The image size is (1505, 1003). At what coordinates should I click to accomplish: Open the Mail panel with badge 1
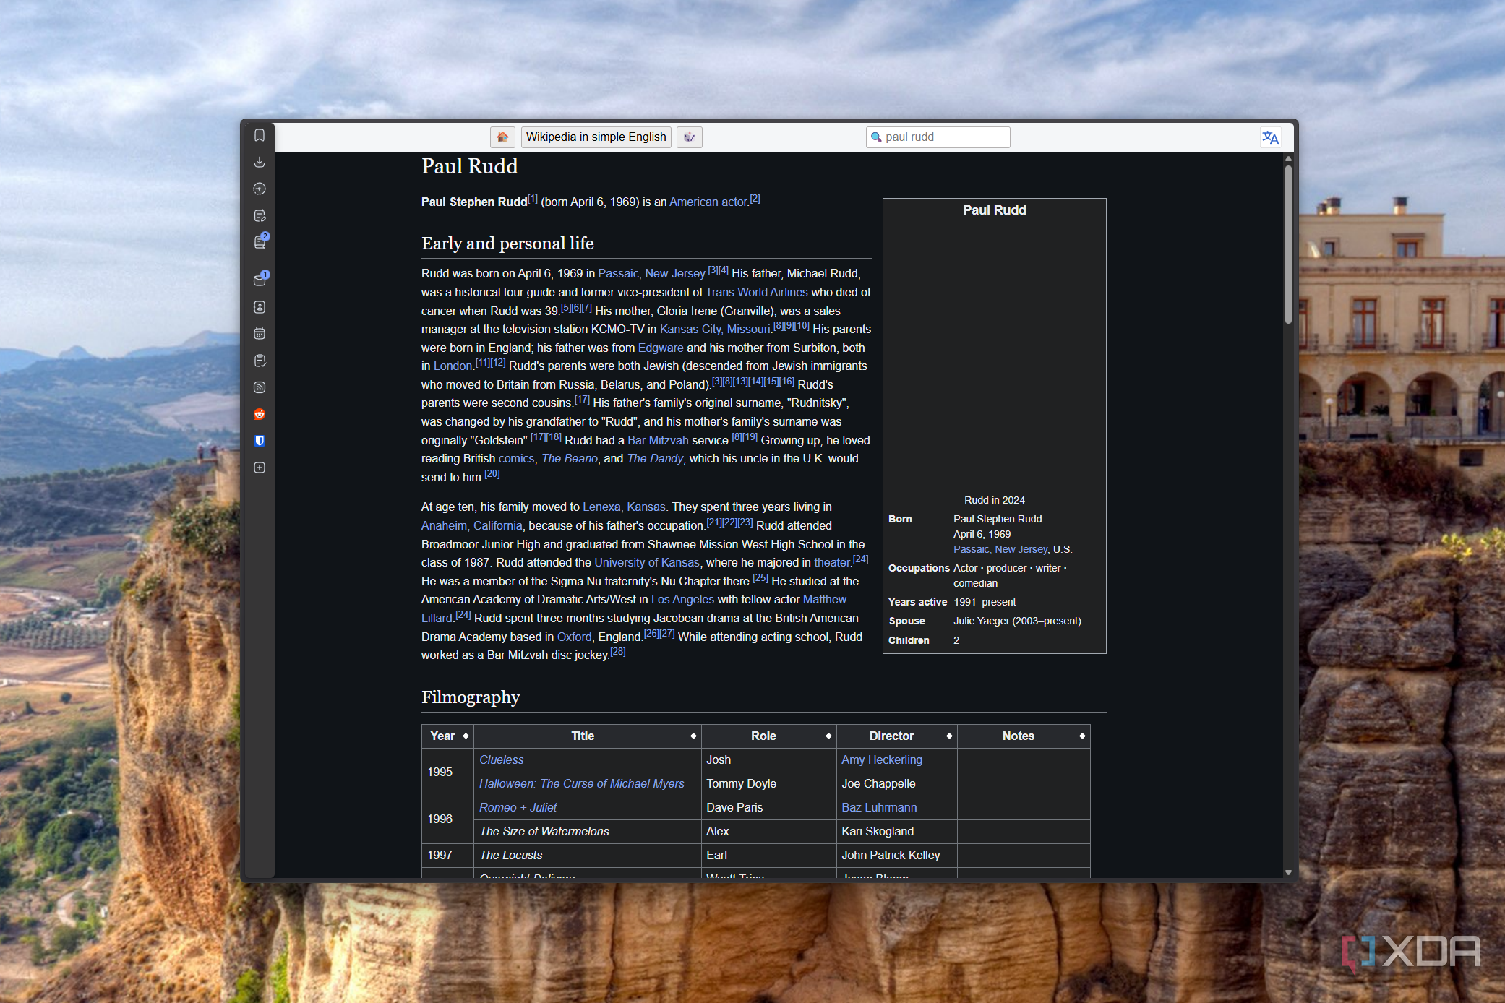tap(260, 280)
